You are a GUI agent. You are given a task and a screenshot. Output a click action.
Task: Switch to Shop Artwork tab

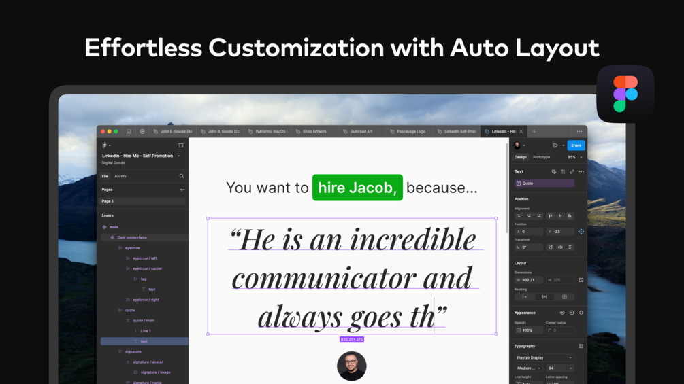tap(314, 131)
